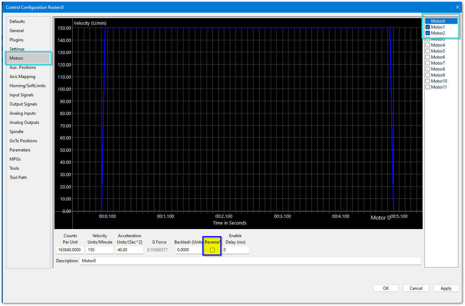
Task: Switch to the Spindle tab
Action: tap(16, 132)
